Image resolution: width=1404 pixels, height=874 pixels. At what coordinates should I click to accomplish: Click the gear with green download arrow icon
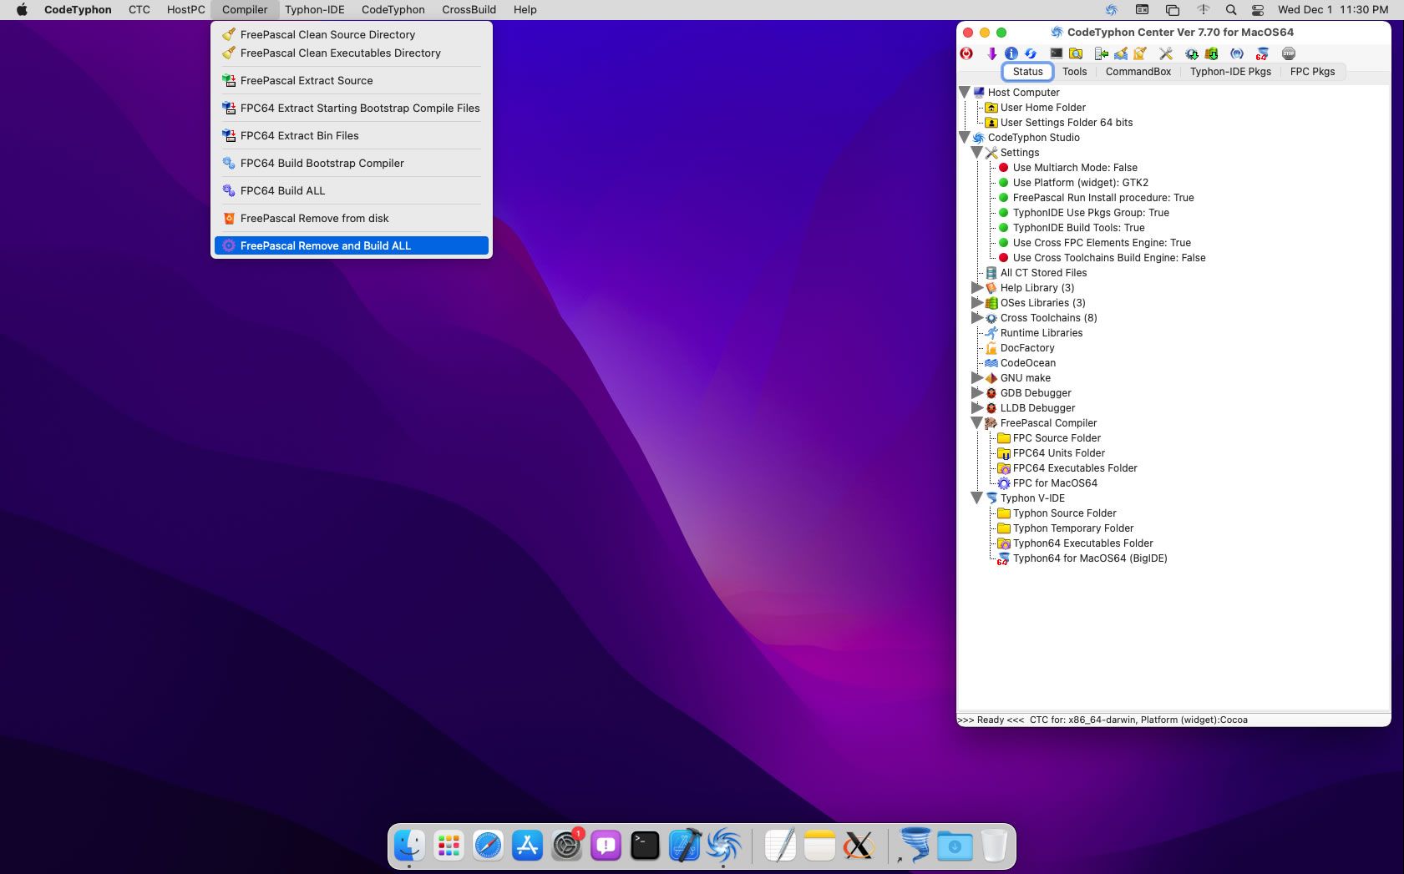click(1192, 53)
